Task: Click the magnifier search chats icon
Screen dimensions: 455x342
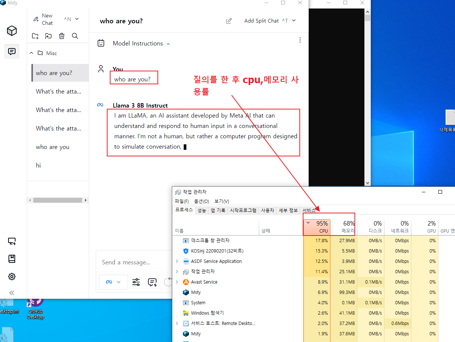Action: (x=75, y=36)
